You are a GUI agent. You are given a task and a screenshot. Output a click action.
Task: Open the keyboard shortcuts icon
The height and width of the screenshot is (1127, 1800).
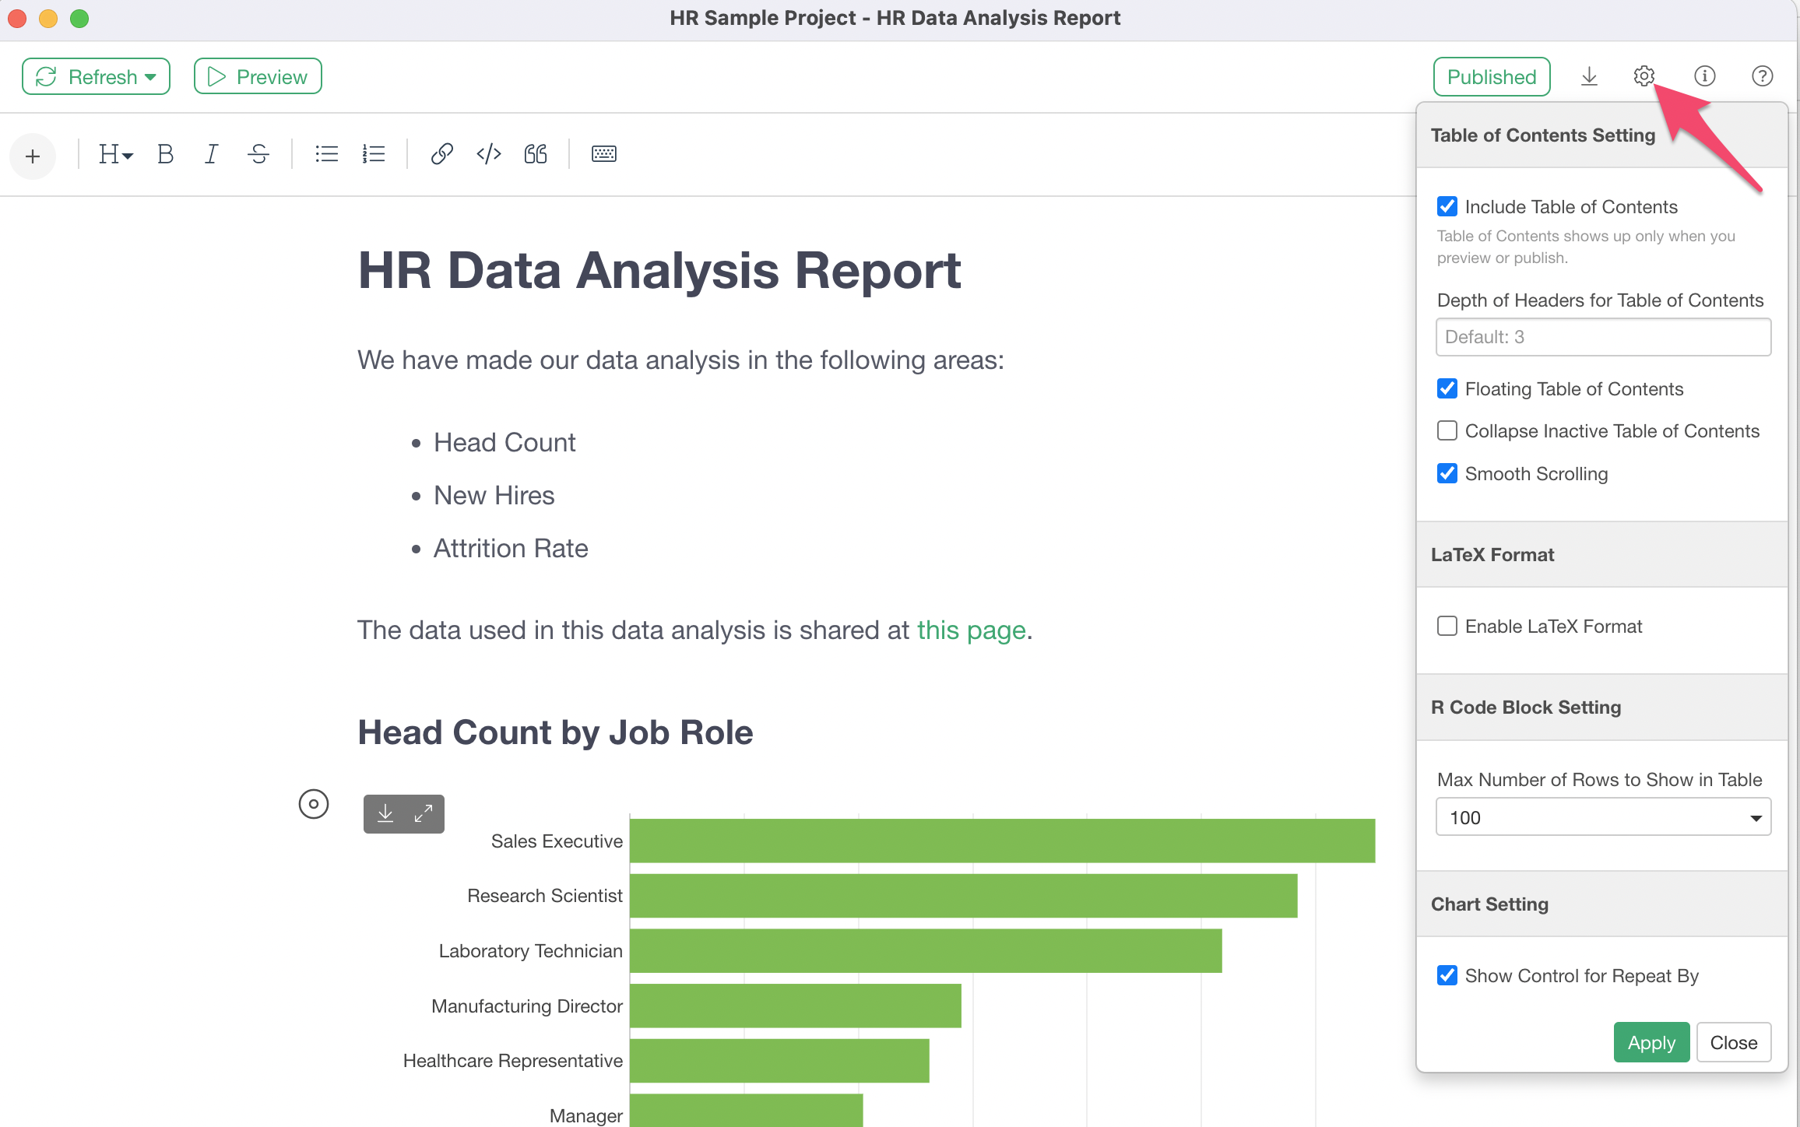click(604, 154)
